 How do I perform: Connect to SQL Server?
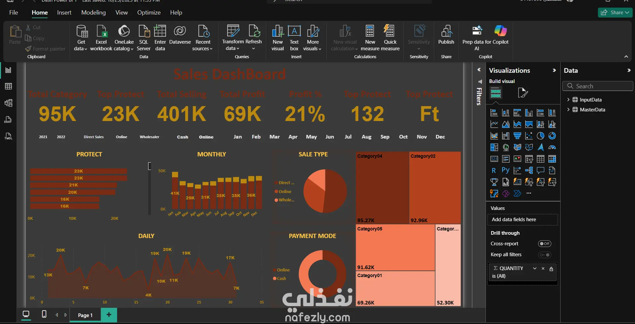coord(144,38)
